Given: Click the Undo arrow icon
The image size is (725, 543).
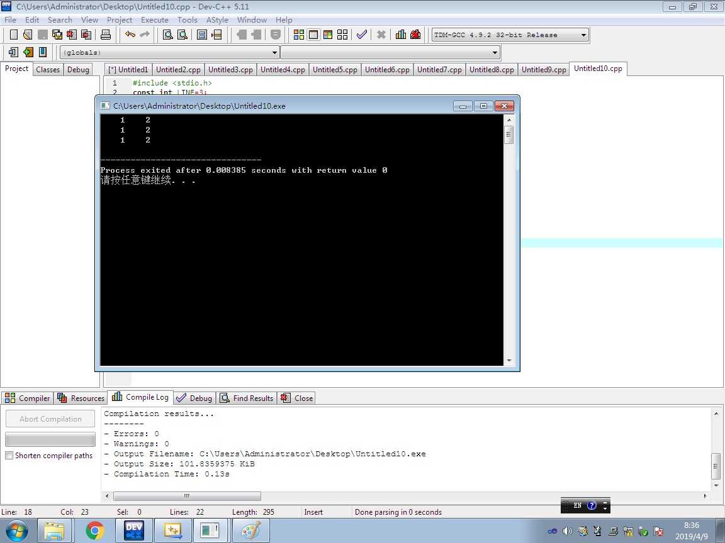Looking at the screenshot, I should coord(130,35).
